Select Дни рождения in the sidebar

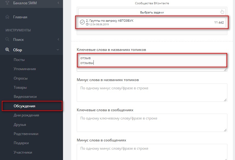26,115
